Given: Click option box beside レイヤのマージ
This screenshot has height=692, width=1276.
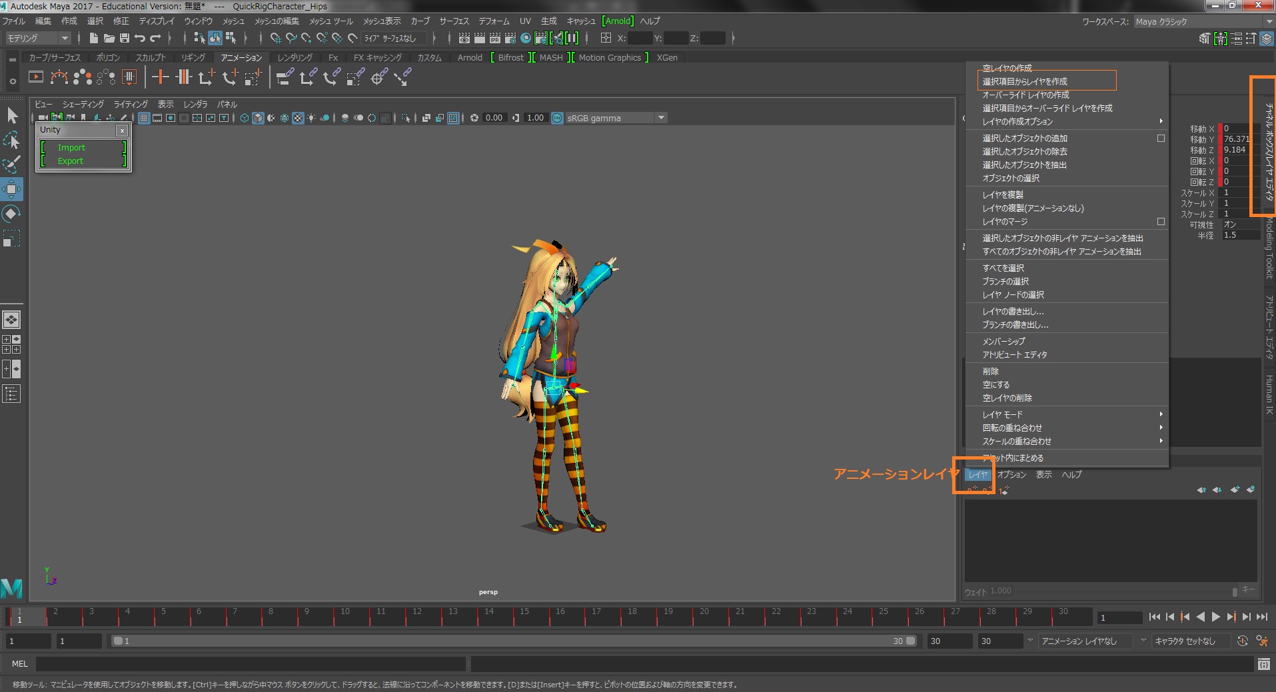Looking at the screenshot, I should click(x=1161, y=222).
